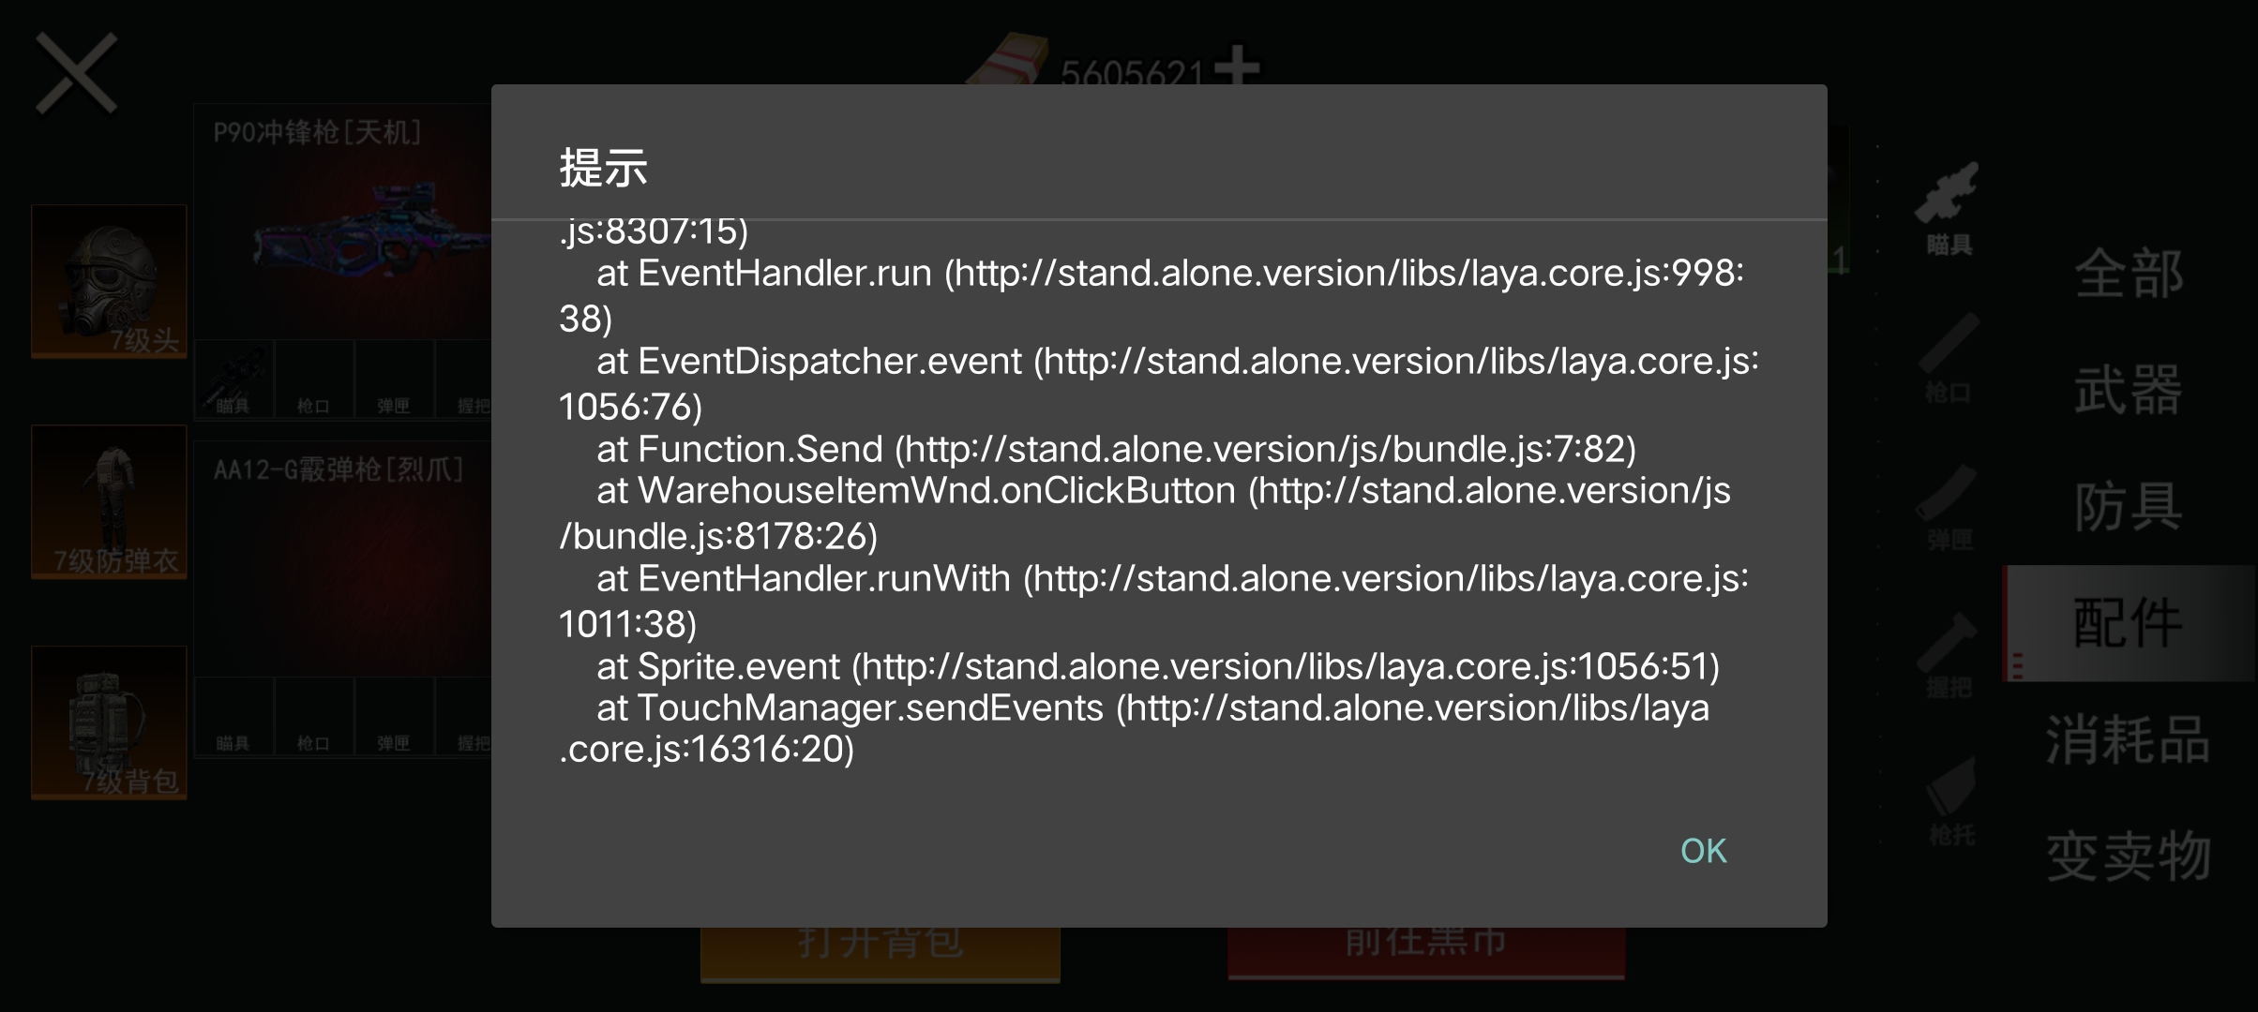
Task: Switch to the 全部 category tab
Action: 2129,274
